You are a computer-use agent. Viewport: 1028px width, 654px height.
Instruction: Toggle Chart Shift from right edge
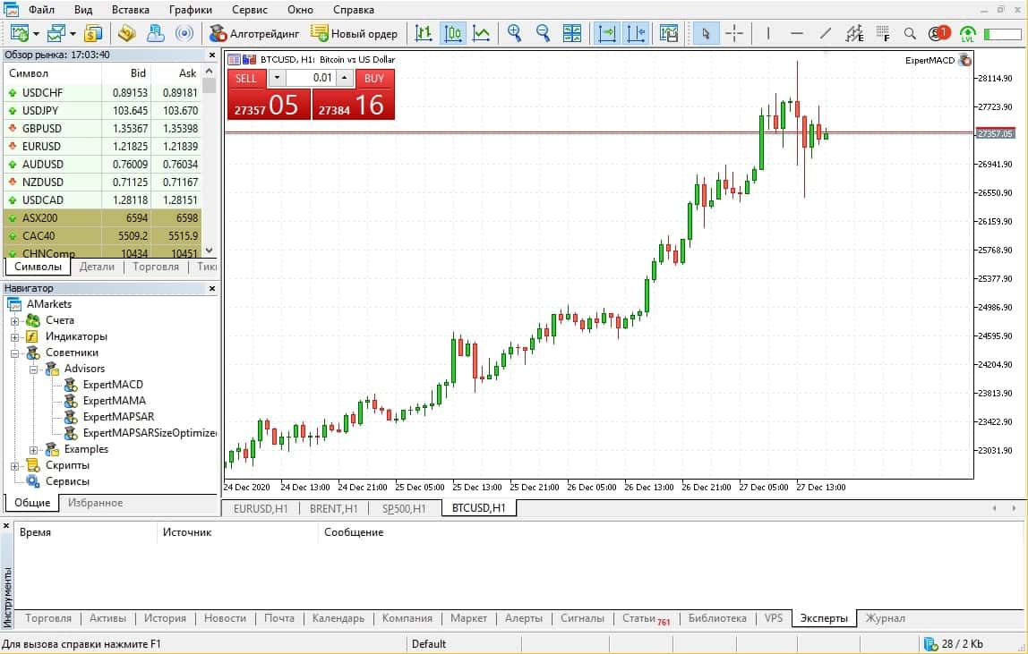click(x=636, y=33)
